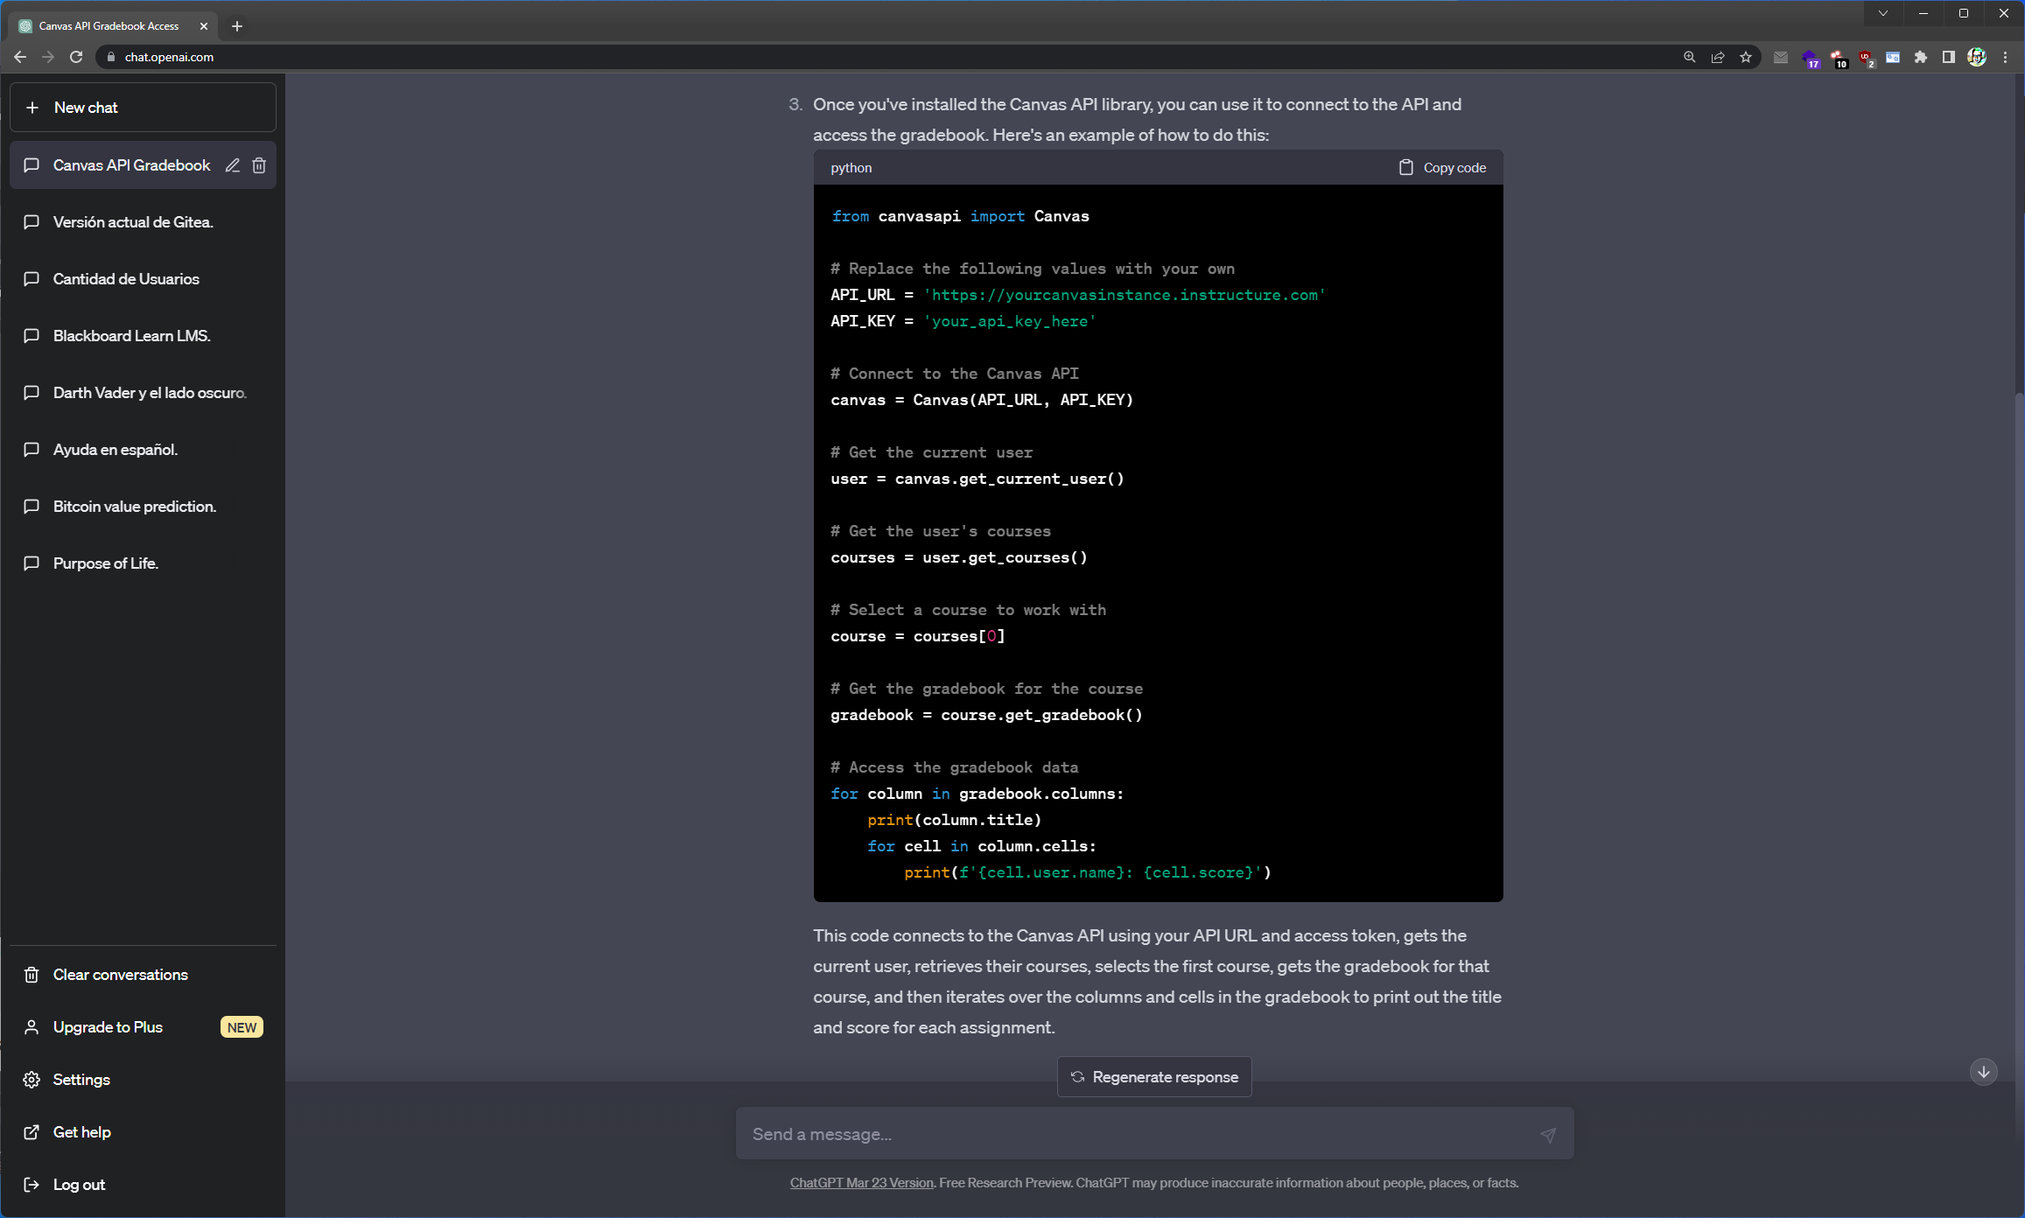Focus the Send a message input field
The width and height of the screenshot is (2025, 1218).
pos(1138,1134)
